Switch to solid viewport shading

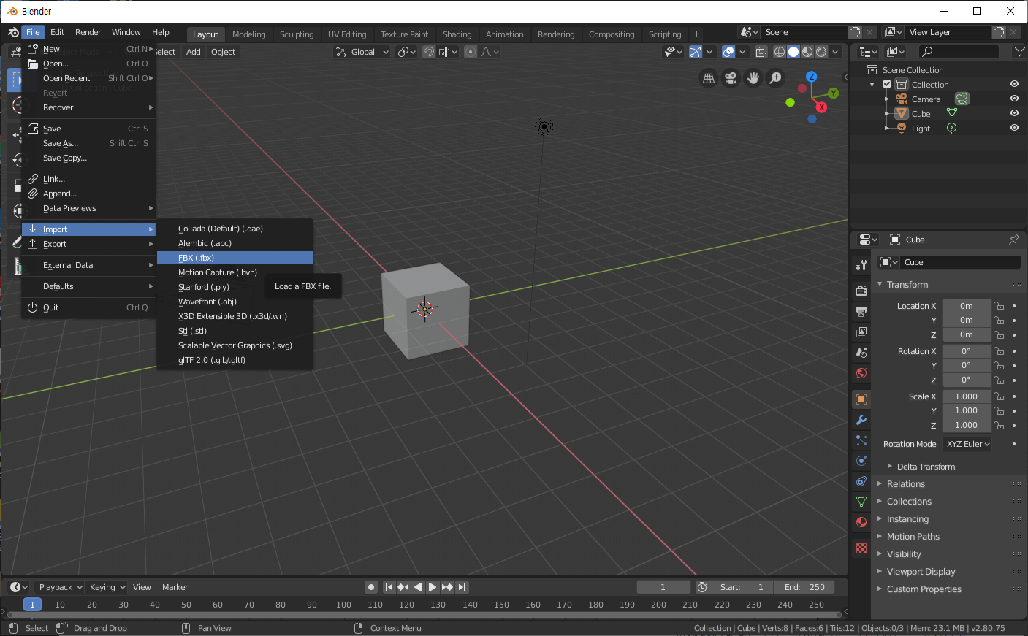(x=793, y=52)
